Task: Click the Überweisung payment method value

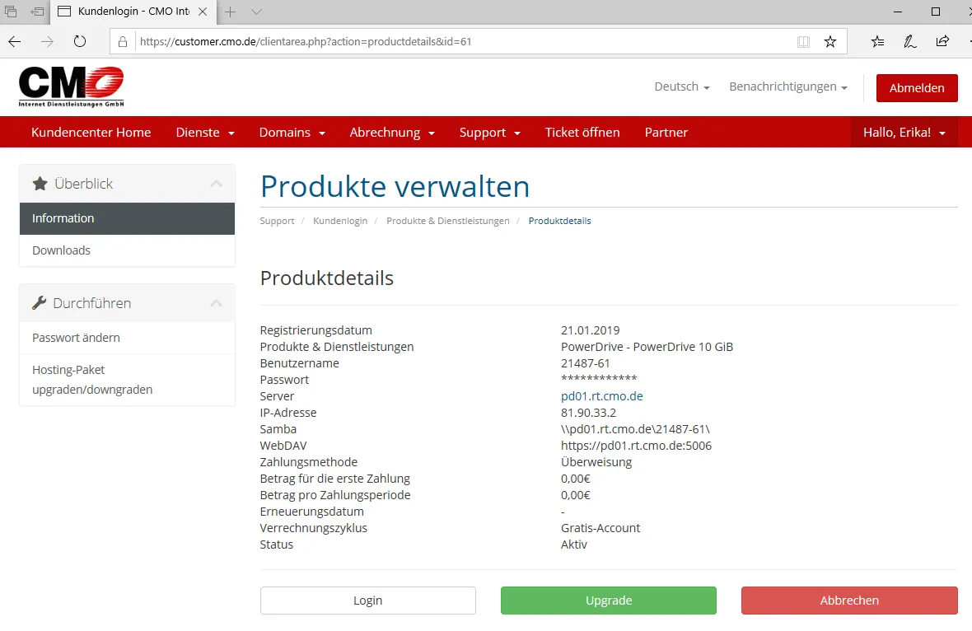Action: point(596,462)
